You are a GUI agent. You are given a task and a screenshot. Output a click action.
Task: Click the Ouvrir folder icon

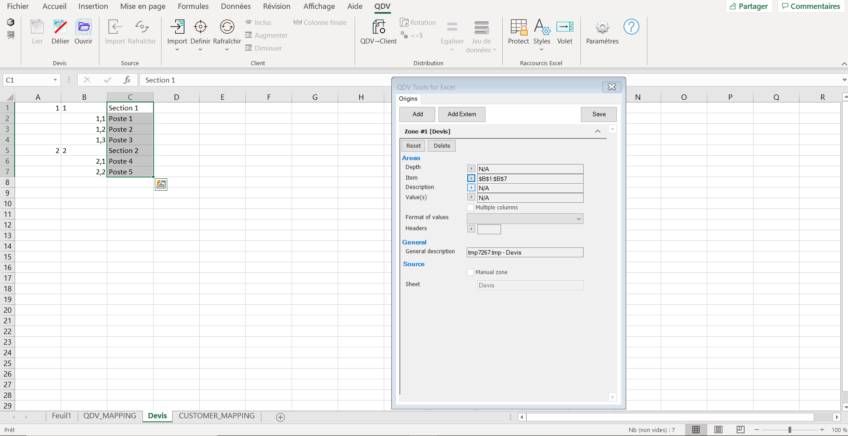(x=83, y=27)
